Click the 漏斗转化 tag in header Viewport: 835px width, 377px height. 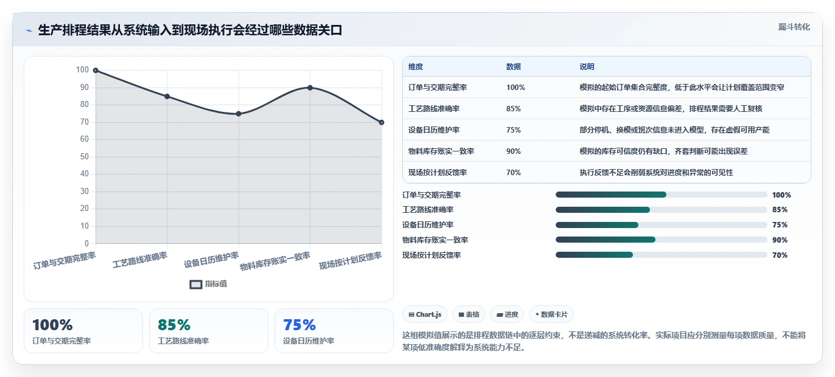tap(794, 27)
